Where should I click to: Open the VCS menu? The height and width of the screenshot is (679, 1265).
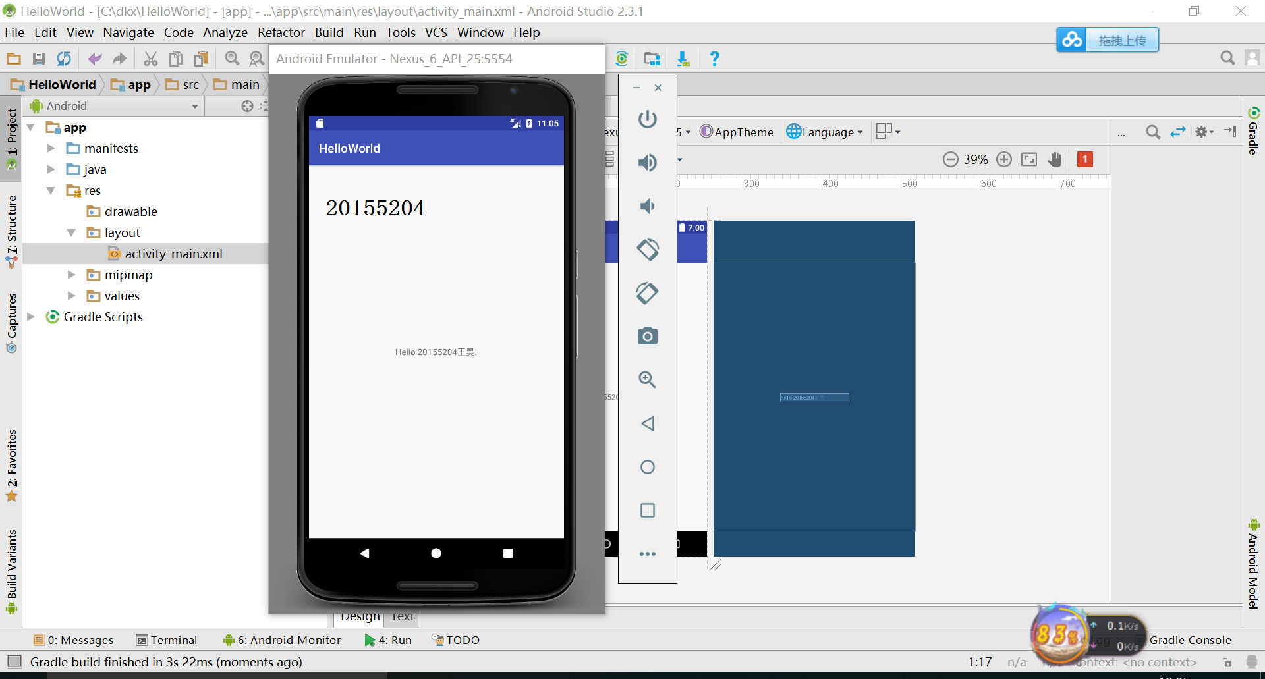click(436, 32)
